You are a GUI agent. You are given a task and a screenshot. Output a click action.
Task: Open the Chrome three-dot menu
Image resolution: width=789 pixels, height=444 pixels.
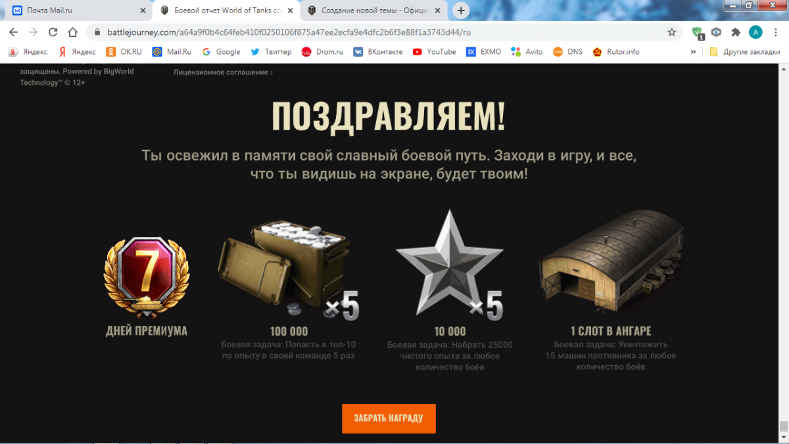click(x=775, y=32)
